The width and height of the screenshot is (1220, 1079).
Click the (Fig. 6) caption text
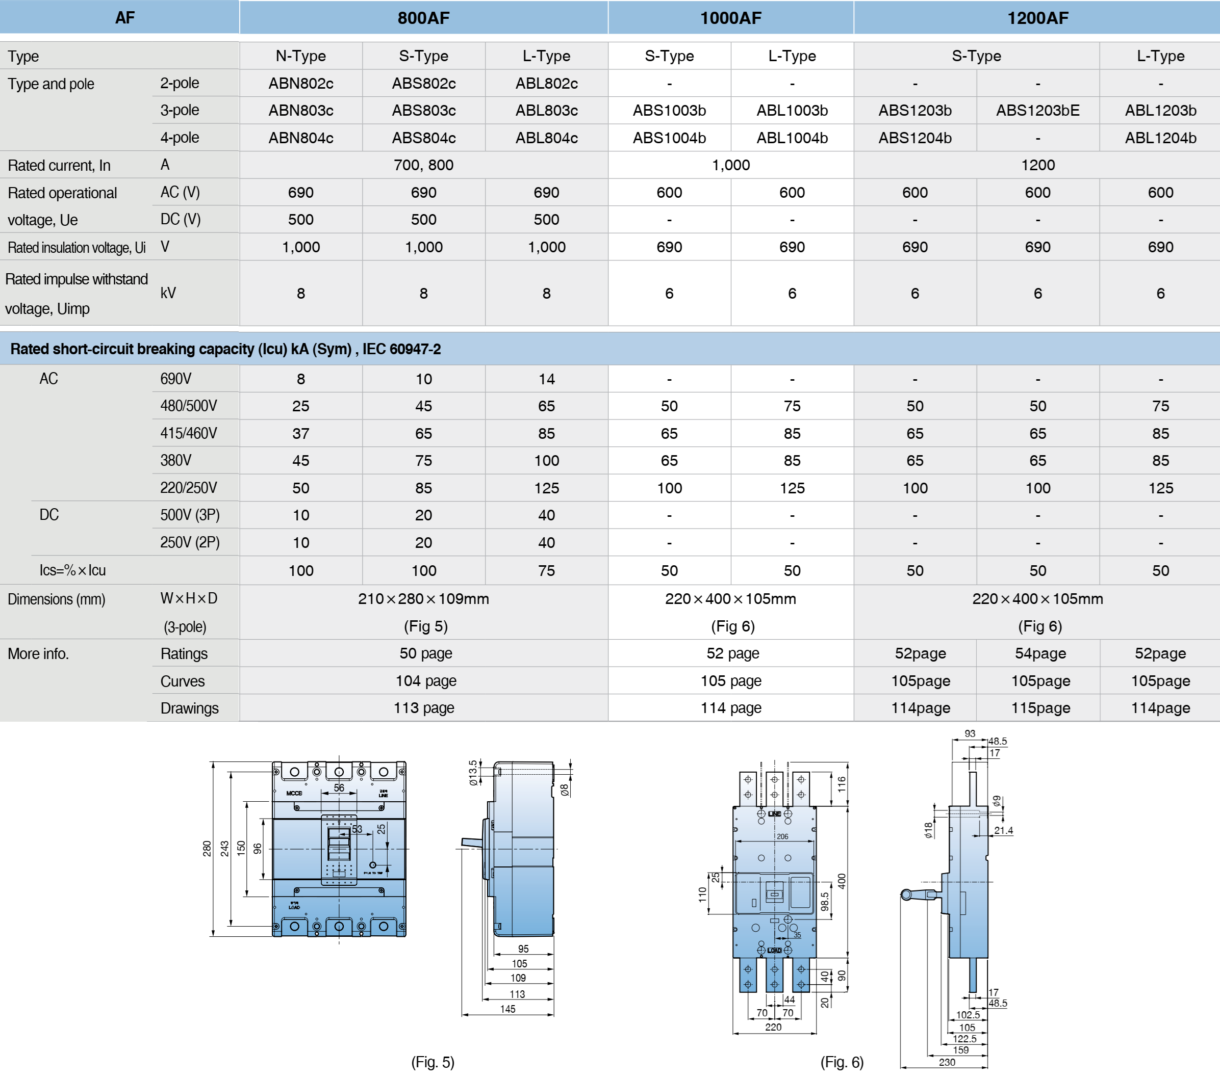click(842, 1062)
